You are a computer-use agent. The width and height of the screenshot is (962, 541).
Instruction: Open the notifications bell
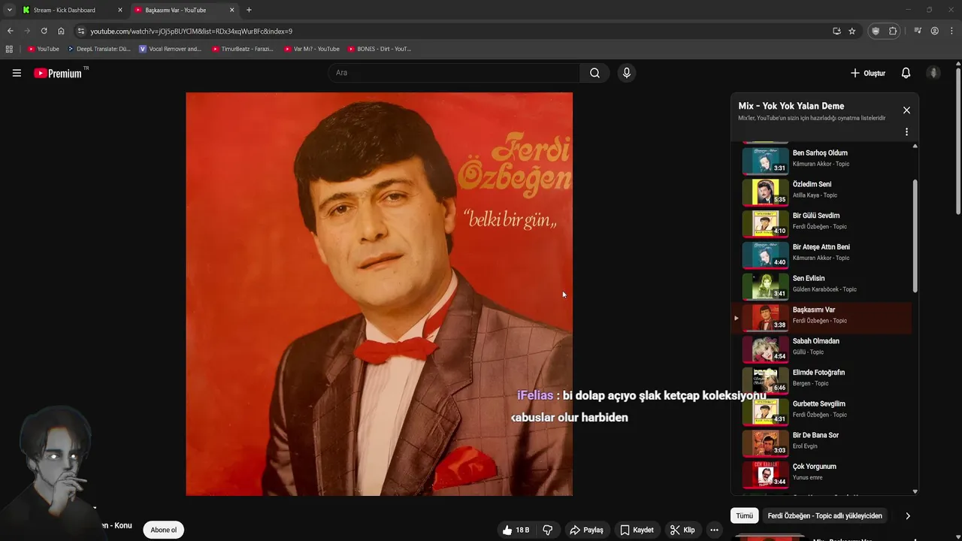coord(906,73)
